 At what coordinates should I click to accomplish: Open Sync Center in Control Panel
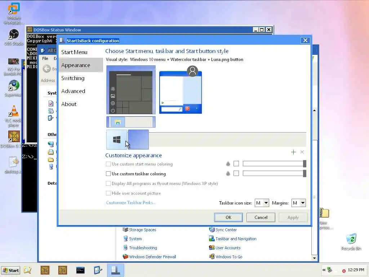click(x=226, y=230)
